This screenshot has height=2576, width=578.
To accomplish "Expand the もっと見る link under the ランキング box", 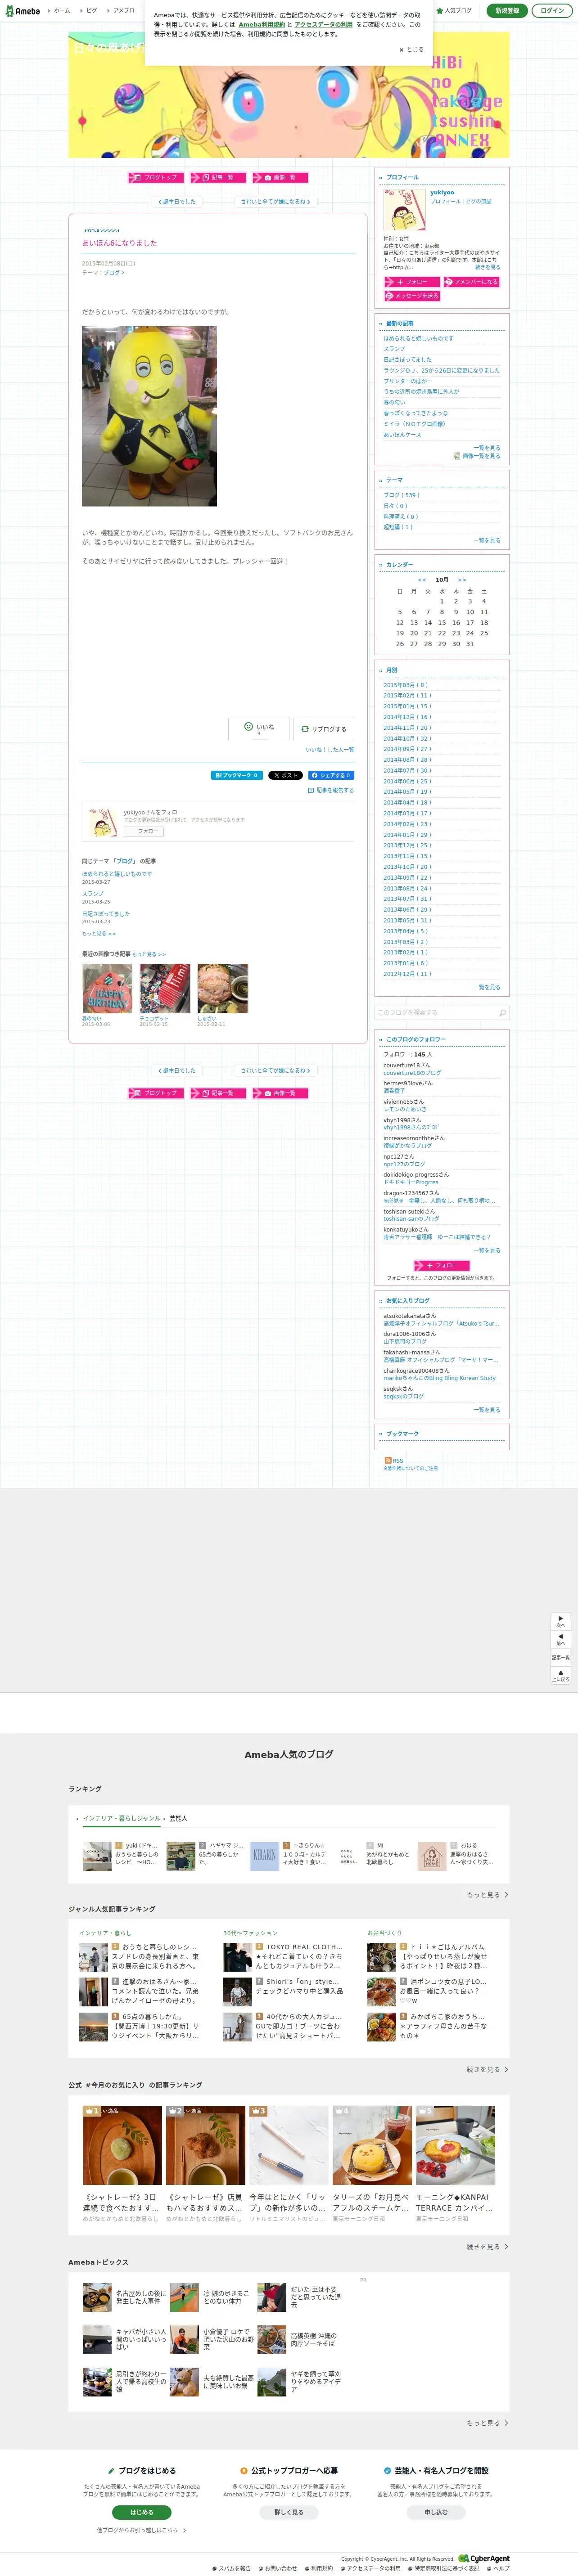I will [487, 1895].
